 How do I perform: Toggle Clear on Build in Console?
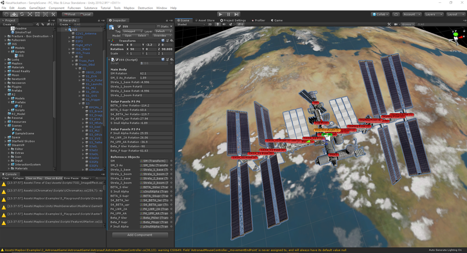tap(53, 178)
